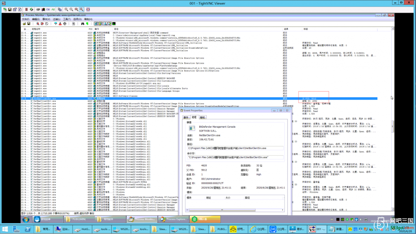Toggle show registry activity button

(96, 24)
